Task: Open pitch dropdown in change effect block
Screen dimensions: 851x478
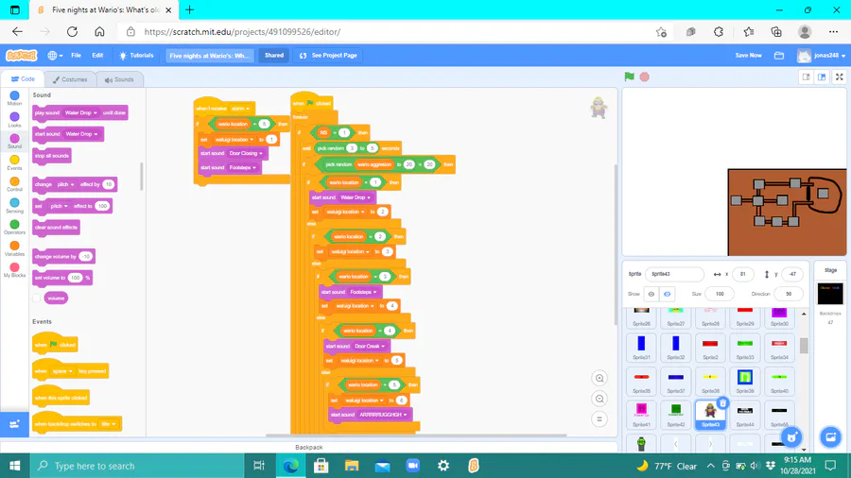Action: point(65,184)
